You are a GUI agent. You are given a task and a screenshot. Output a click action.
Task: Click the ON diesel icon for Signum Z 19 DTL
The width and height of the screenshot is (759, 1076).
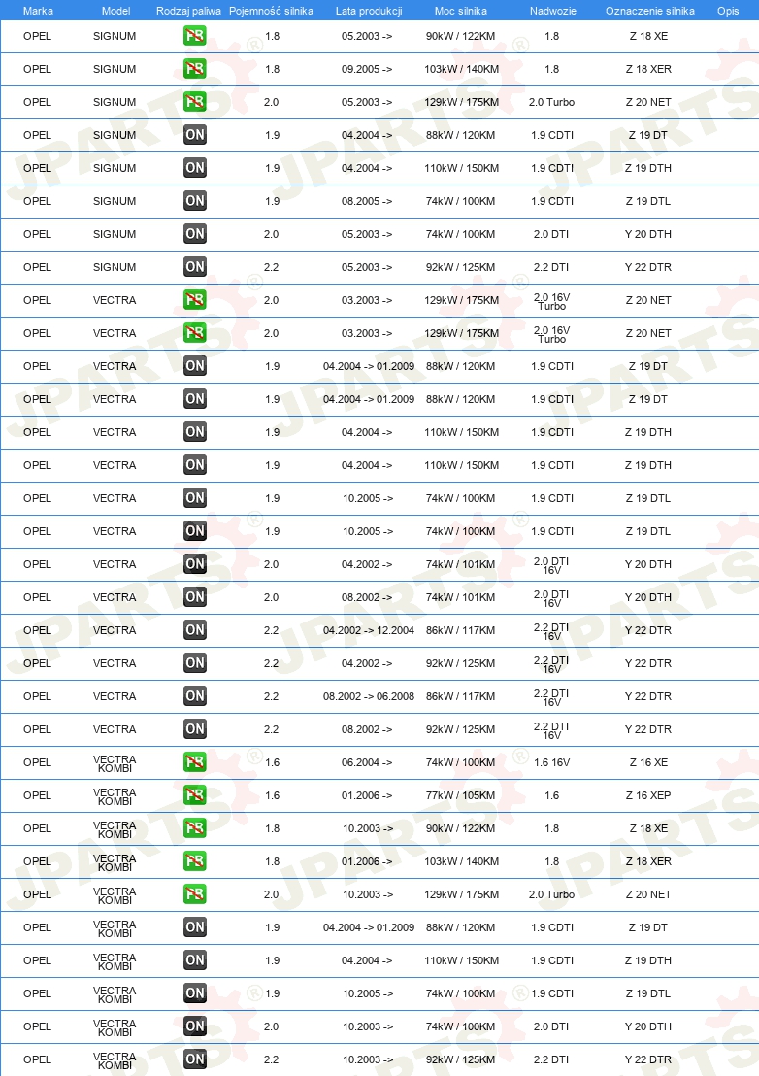195,201
